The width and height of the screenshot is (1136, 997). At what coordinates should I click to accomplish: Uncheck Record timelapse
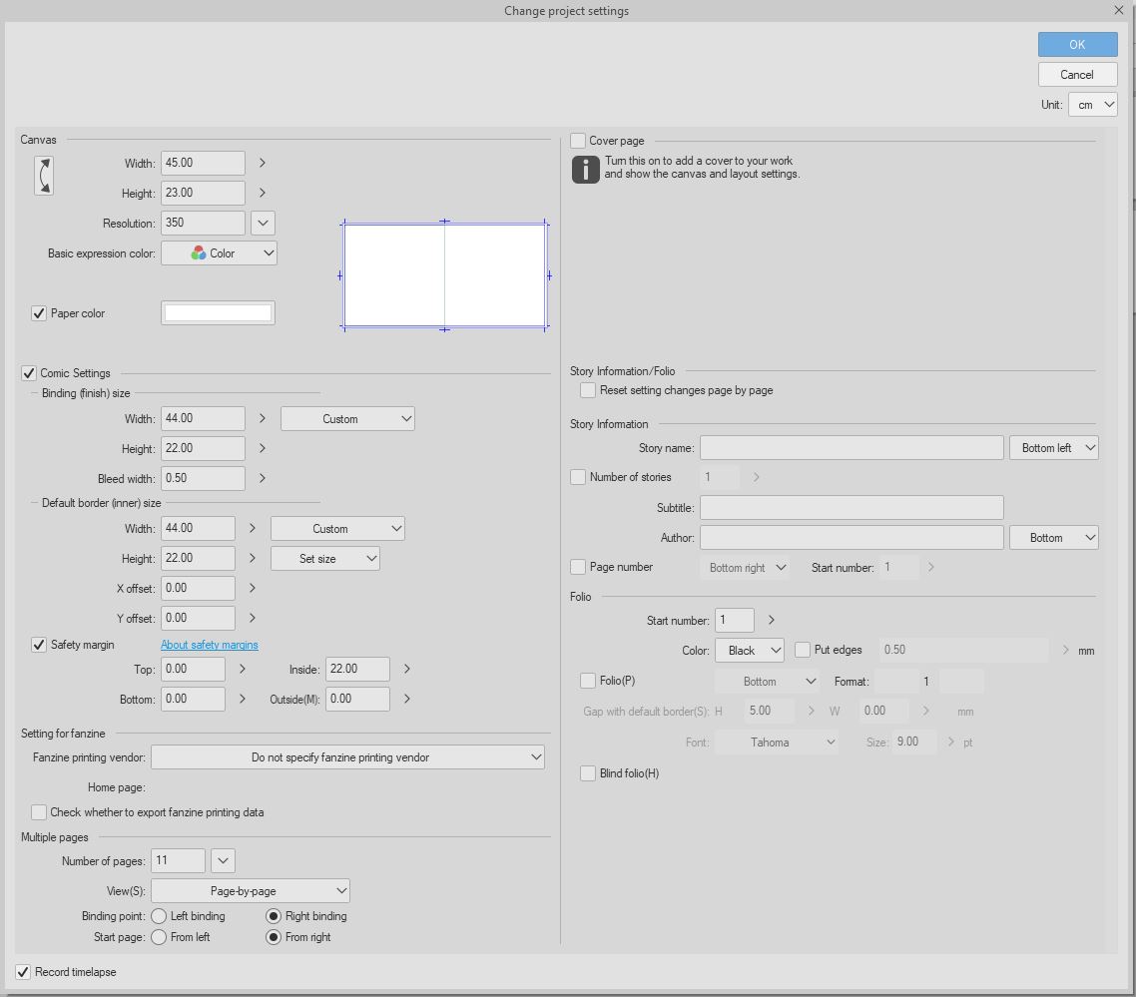point(23,972)
